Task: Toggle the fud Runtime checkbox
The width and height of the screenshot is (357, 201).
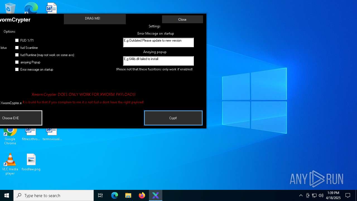Action: [x=17, y=55]
